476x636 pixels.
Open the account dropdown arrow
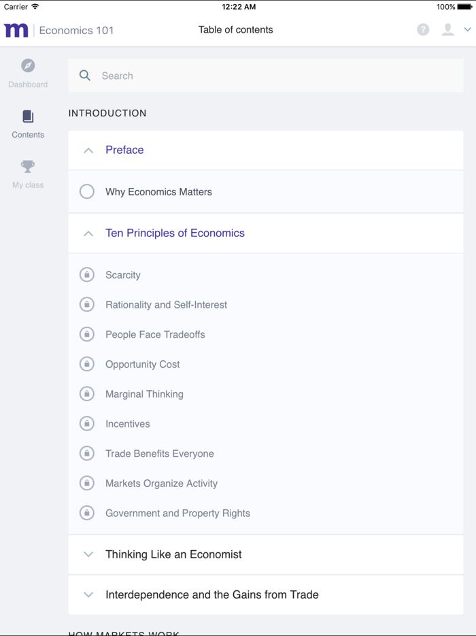467,30
